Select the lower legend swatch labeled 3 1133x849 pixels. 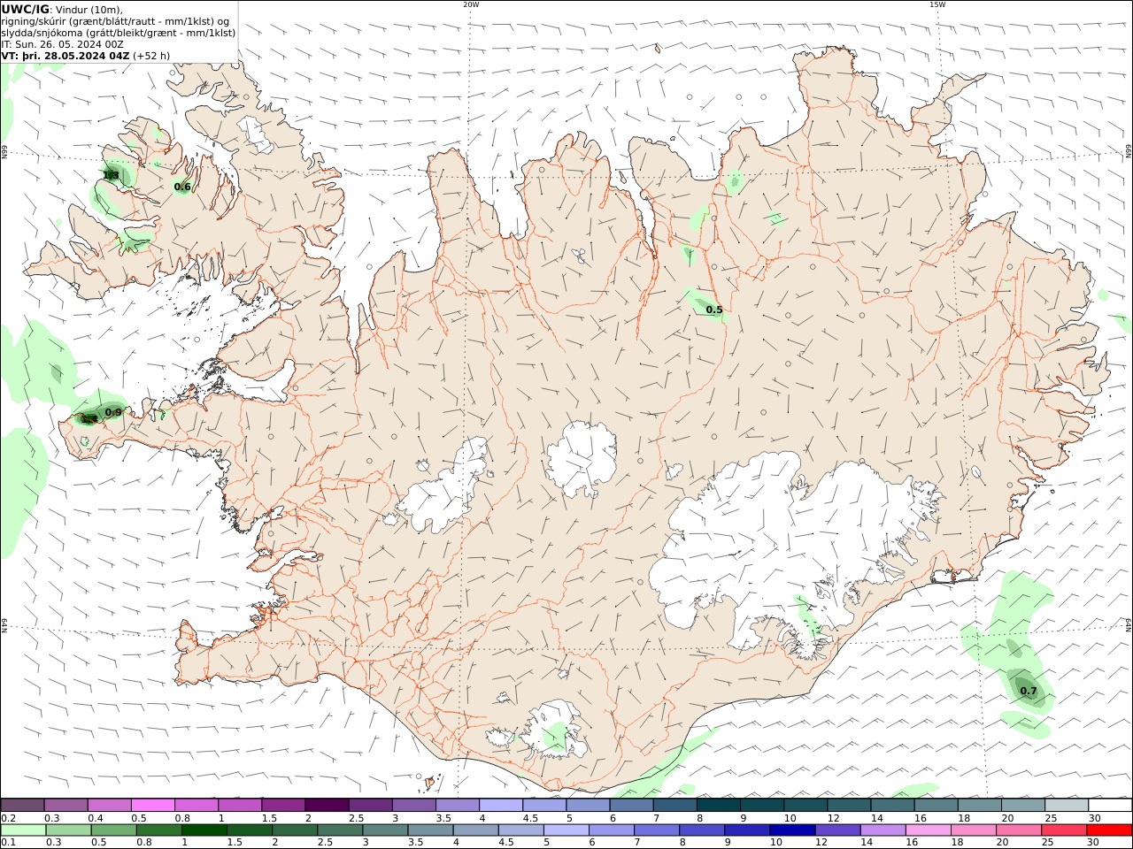tap(385, 830)
